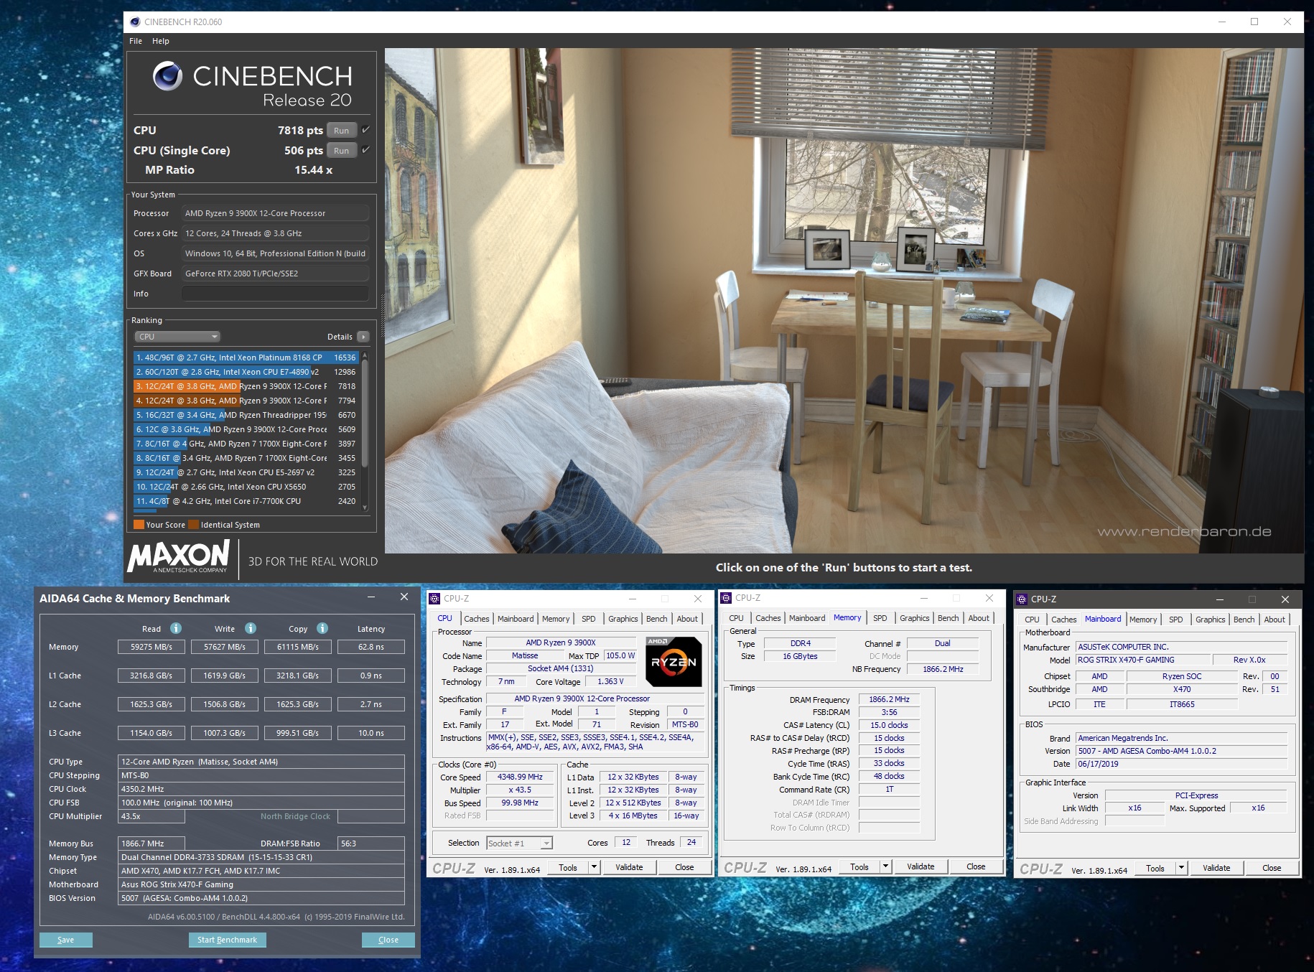This screenshot has height=972, width=1314.
Task: Click Validate in the CPU-Z Mainboard tab window
Action: click(x=1216, y=868)
